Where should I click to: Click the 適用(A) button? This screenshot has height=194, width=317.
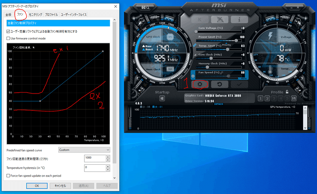point(84,186)
